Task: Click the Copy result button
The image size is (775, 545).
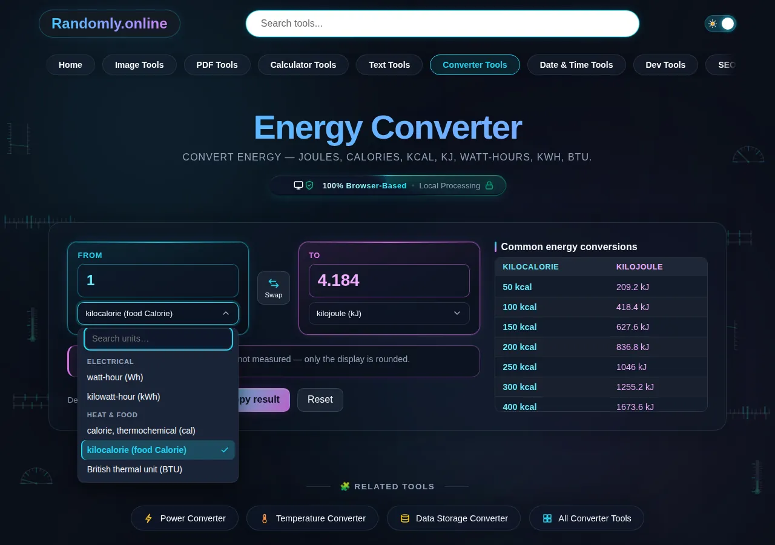Action: (x=264, y=400)
